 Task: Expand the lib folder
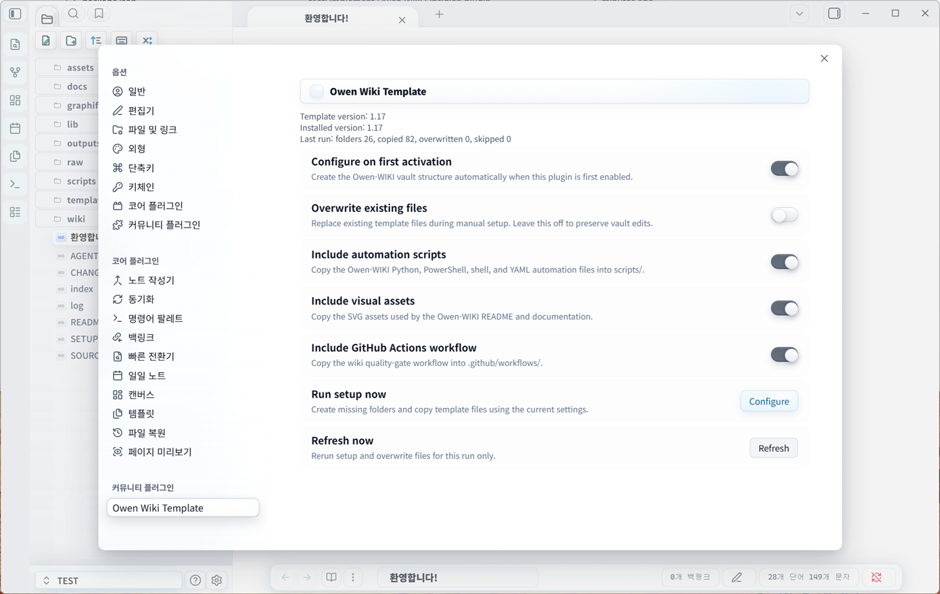tap(73, 124)
